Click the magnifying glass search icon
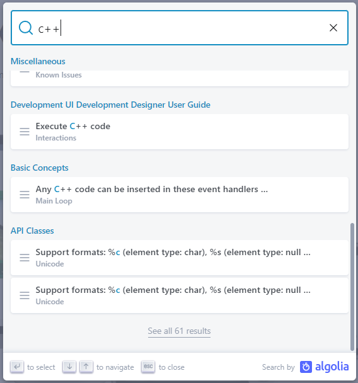Viewport: 358px width, 383px height. tap(26, 28)
